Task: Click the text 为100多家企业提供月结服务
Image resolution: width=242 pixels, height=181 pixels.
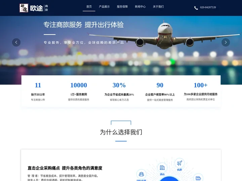Action: click(x=201, y=94)
